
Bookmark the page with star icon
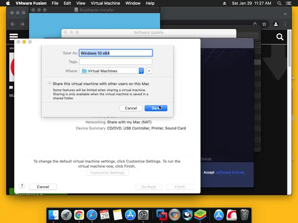click(264, 24)
